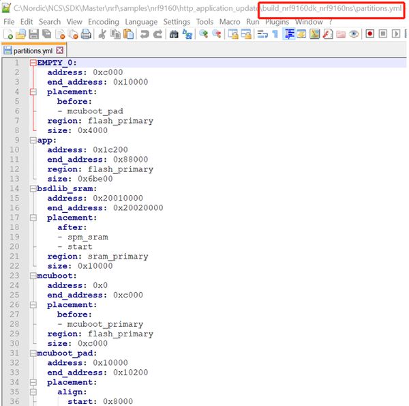This screenshot has width=409, height=406.
Task: Zoom out using the magnifier minus icon
Action: [217, 34]
